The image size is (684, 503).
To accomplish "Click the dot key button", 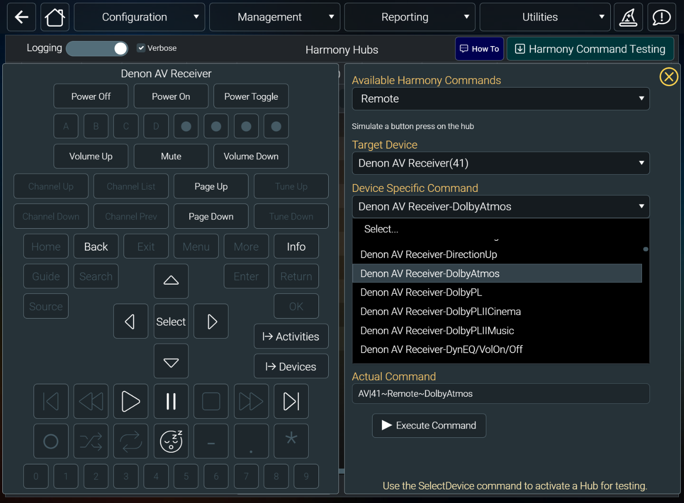I will coord(251,441).
